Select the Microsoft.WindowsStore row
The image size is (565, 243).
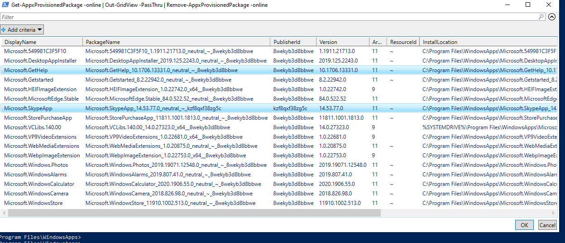[34, 203]
